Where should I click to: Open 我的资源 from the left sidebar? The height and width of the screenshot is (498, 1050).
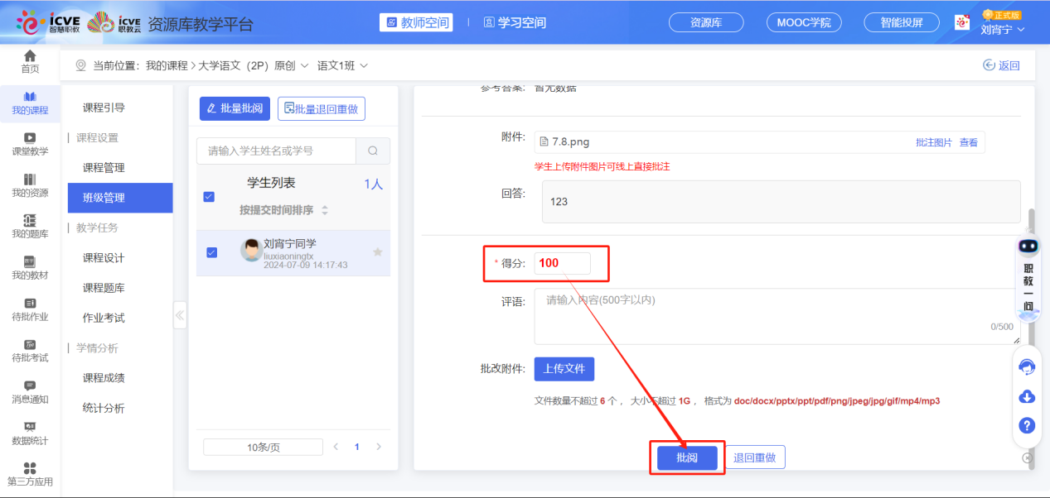[30, 183]
